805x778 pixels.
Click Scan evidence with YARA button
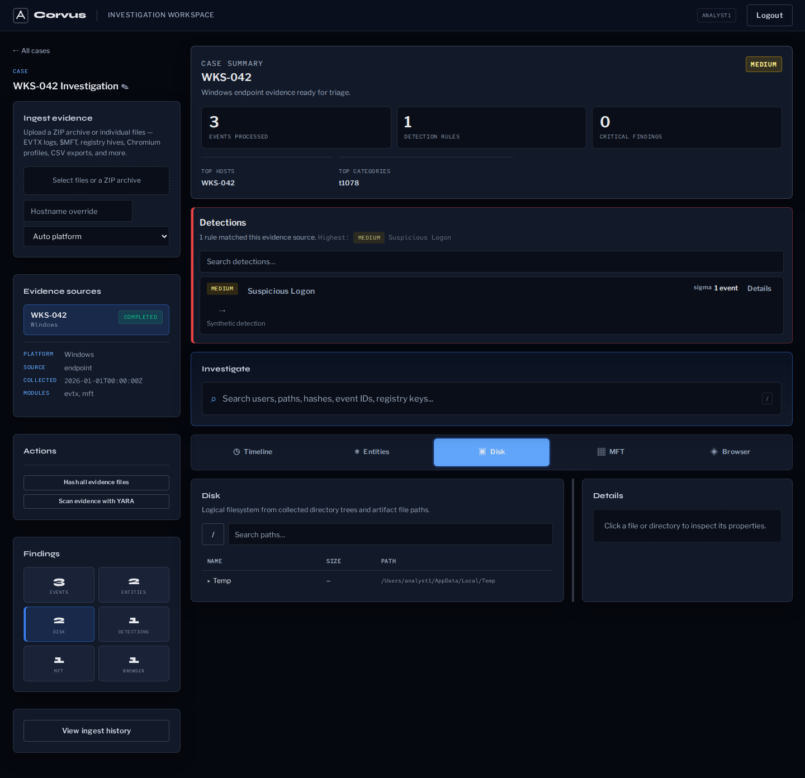96,502
